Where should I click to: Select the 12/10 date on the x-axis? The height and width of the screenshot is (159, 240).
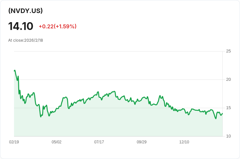click(x=184, y=142)
